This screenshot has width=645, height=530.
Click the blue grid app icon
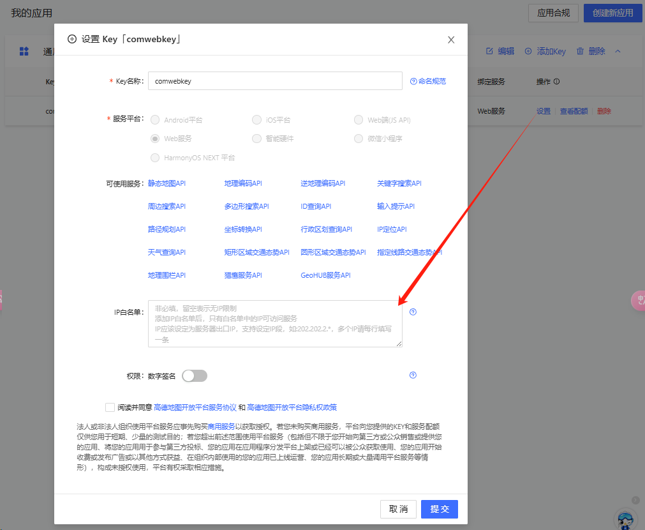pyautogui.click(x=24, y=51)
